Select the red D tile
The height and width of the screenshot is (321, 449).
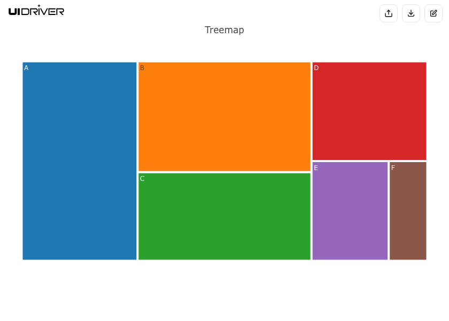369,111
